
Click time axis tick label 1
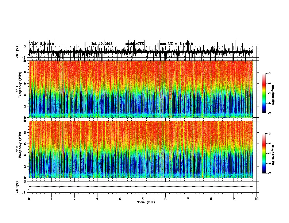(x=51, y=199)
